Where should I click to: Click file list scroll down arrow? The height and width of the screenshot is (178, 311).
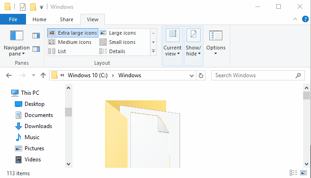[306, 164]
